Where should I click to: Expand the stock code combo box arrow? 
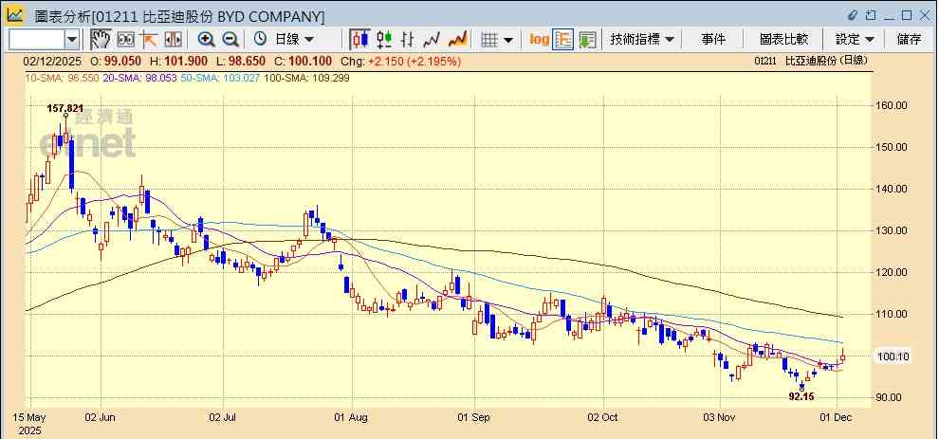(72, 39)
